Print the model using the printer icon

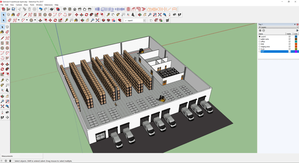point(52,9)
